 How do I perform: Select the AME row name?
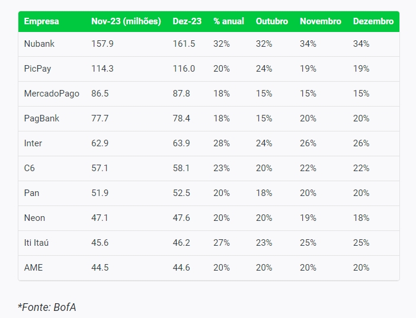tap(33, 268)
